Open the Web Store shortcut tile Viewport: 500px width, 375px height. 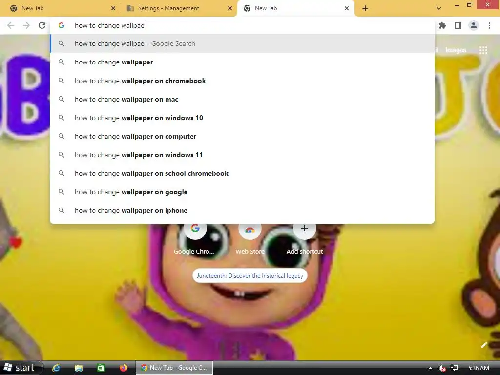pyautogui.click(x=250, y=238)
